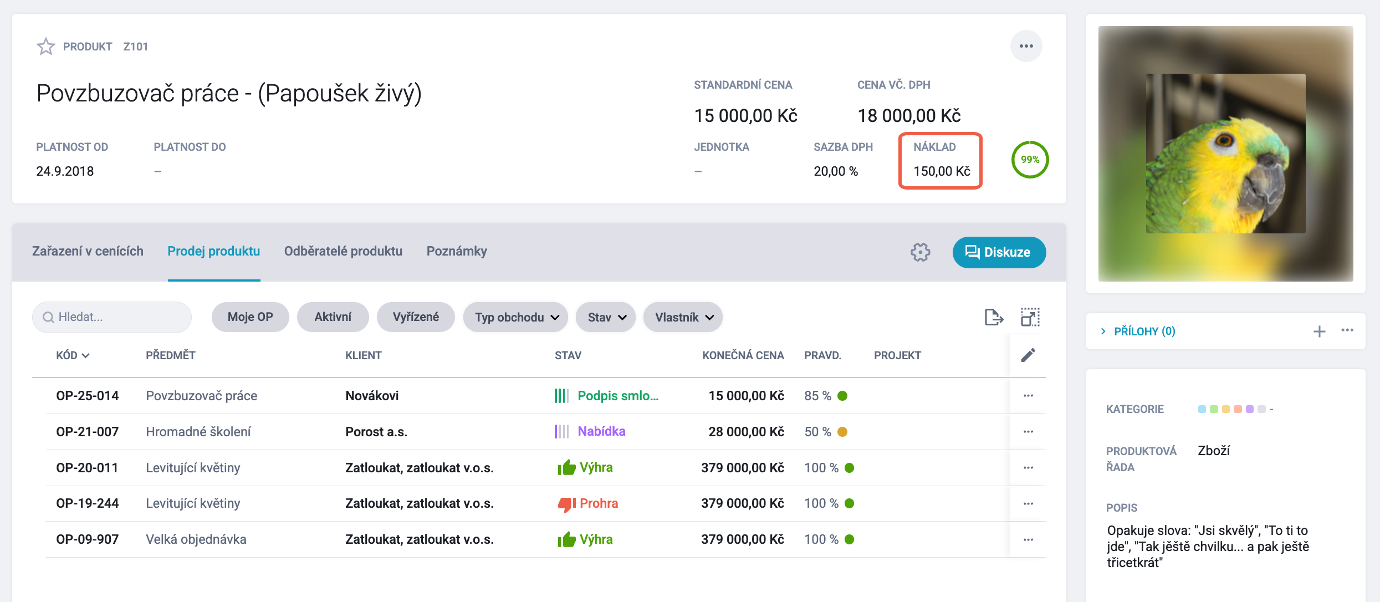1380x602 pixels.
Task: Open the product header three-dot menu
Action: 1026,46
